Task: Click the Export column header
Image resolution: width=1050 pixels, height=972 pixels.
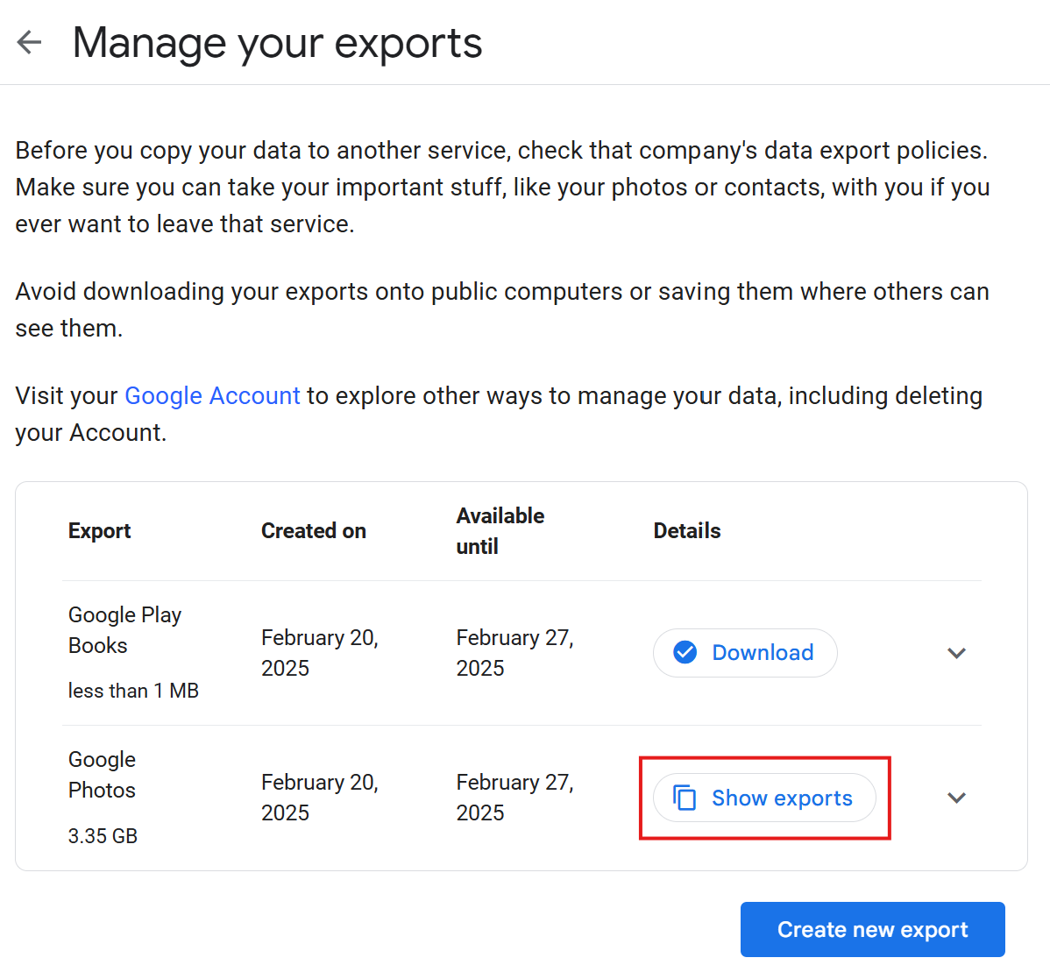Action: point(99,531)
